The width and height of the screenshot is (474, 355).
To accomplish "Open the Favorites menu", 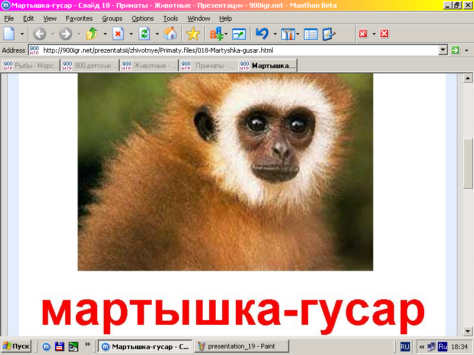I will 79,18.
